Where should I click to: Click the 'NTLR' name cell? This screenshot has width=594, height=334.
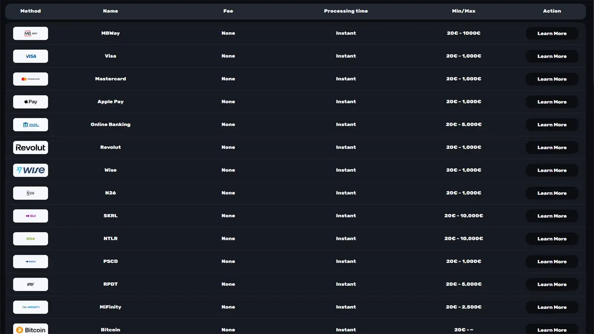pyautogui.click(x=111, y=239)
